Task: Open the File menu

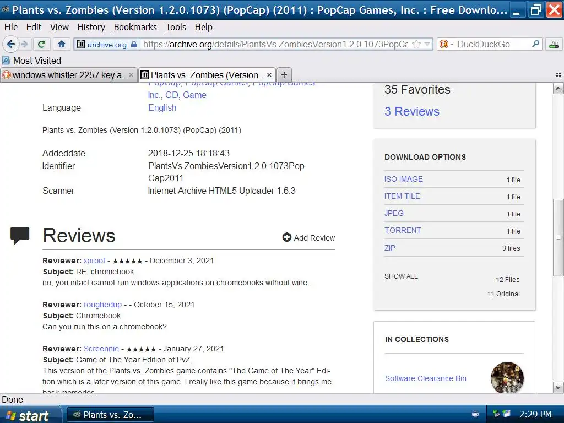Action: pyautogui.click(x=11, y=28)
